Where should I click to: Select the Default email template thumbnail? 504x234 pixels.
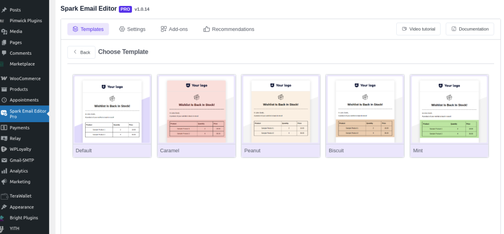112,109
